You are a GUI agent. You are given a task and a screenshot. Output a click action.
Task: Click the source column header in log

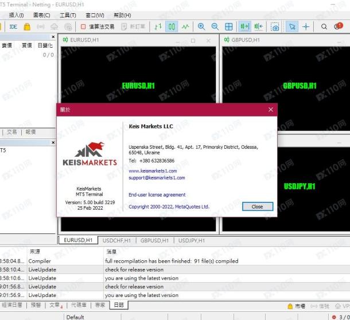click(35, 252)
